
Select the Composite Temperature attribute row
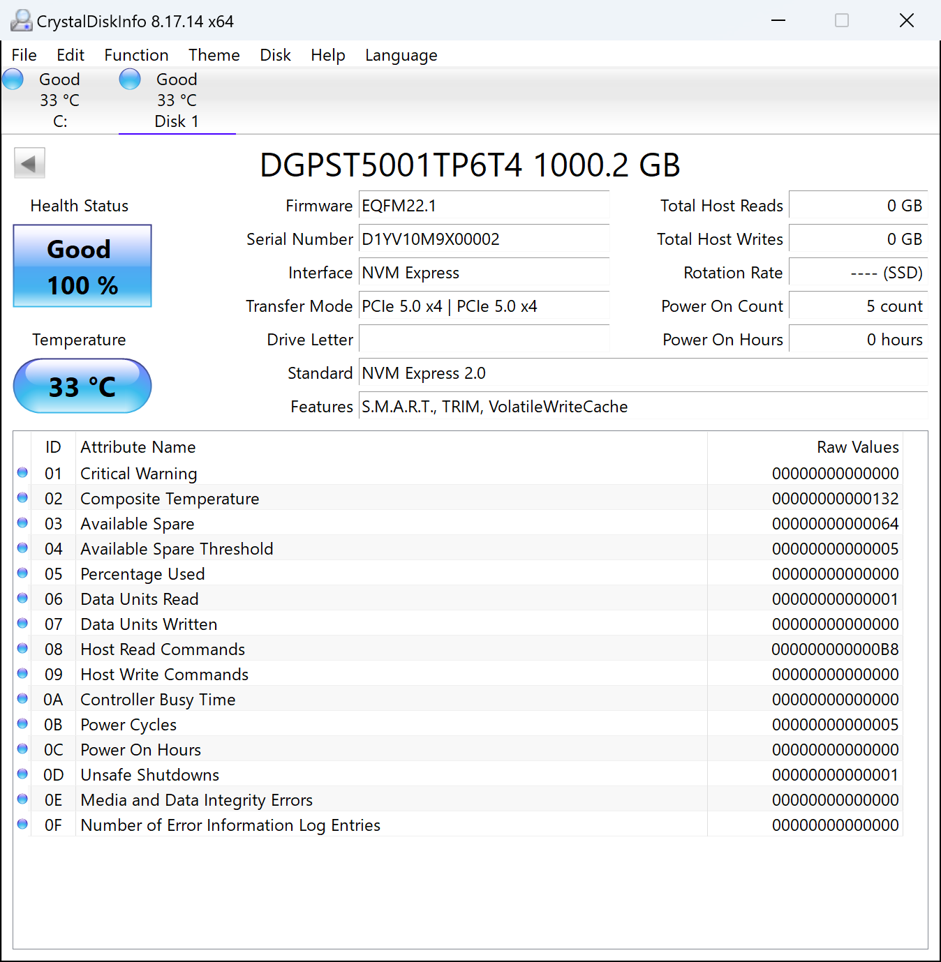391,498
